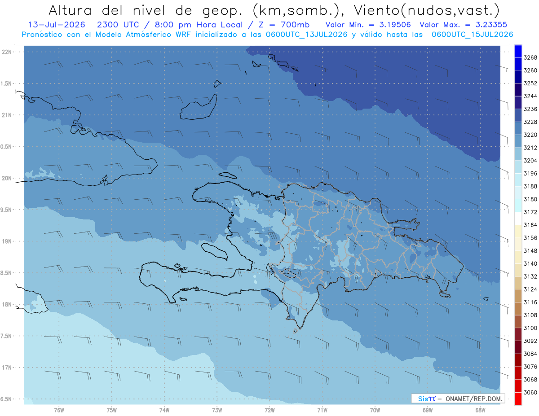Click the legend value 3268
Image resolution: width=539 pixels, height=416 pixels.
tap(530, 57)
